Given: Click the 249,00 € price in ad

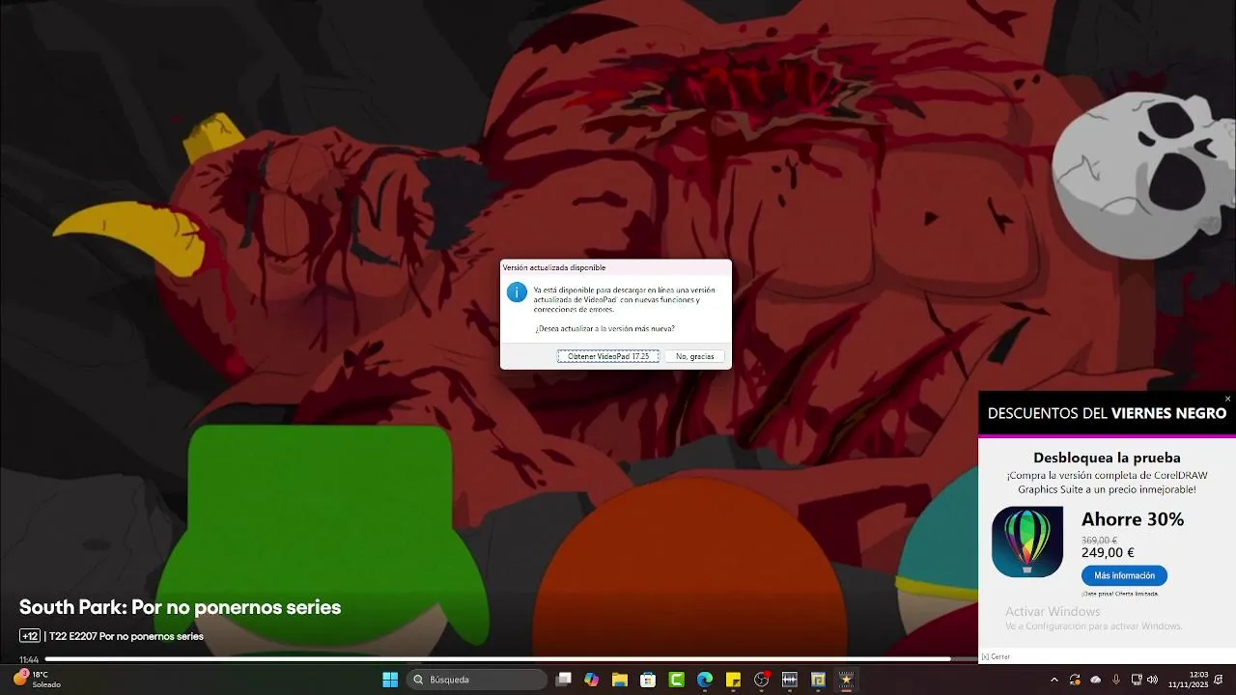Looking at the screenshot, I should click(x=1108, y=553).
